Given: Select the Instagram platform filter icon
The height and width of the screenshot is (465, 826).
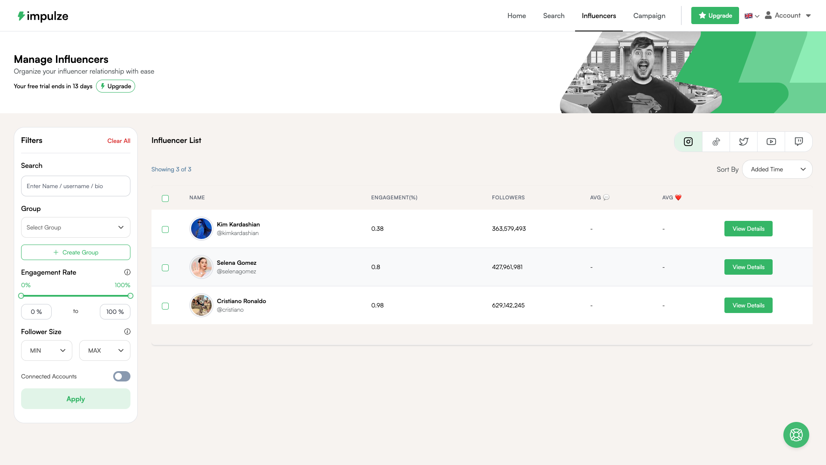Looking at the screenshot, I should (x=687, y=141).
